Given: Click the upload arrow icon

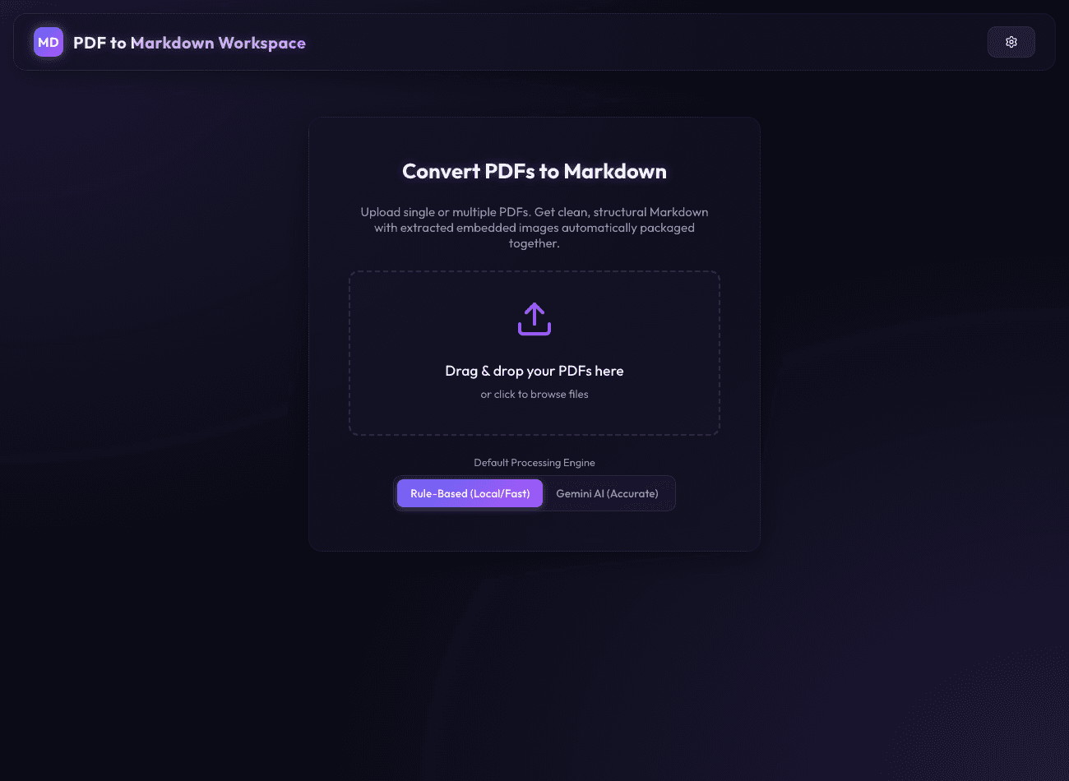Looking at the screenshot, I should coord(534,319).
